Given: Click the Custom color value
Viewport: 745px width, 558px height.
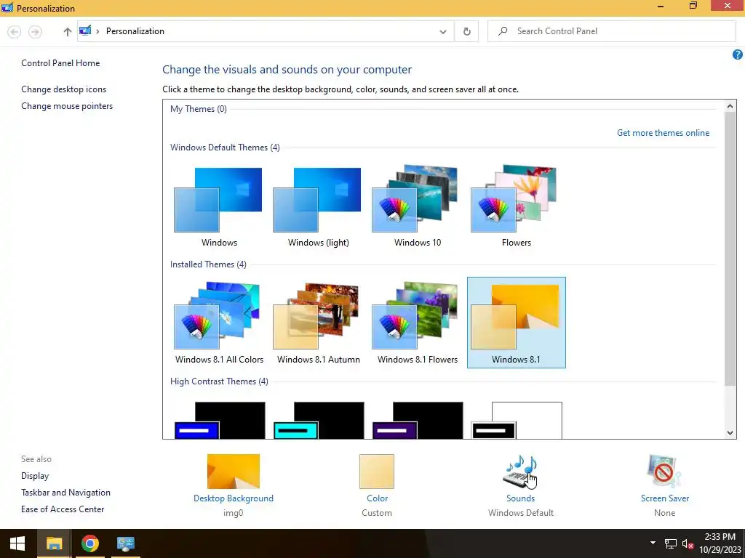Looking at the screenshot, I should [x=377, y=513].
